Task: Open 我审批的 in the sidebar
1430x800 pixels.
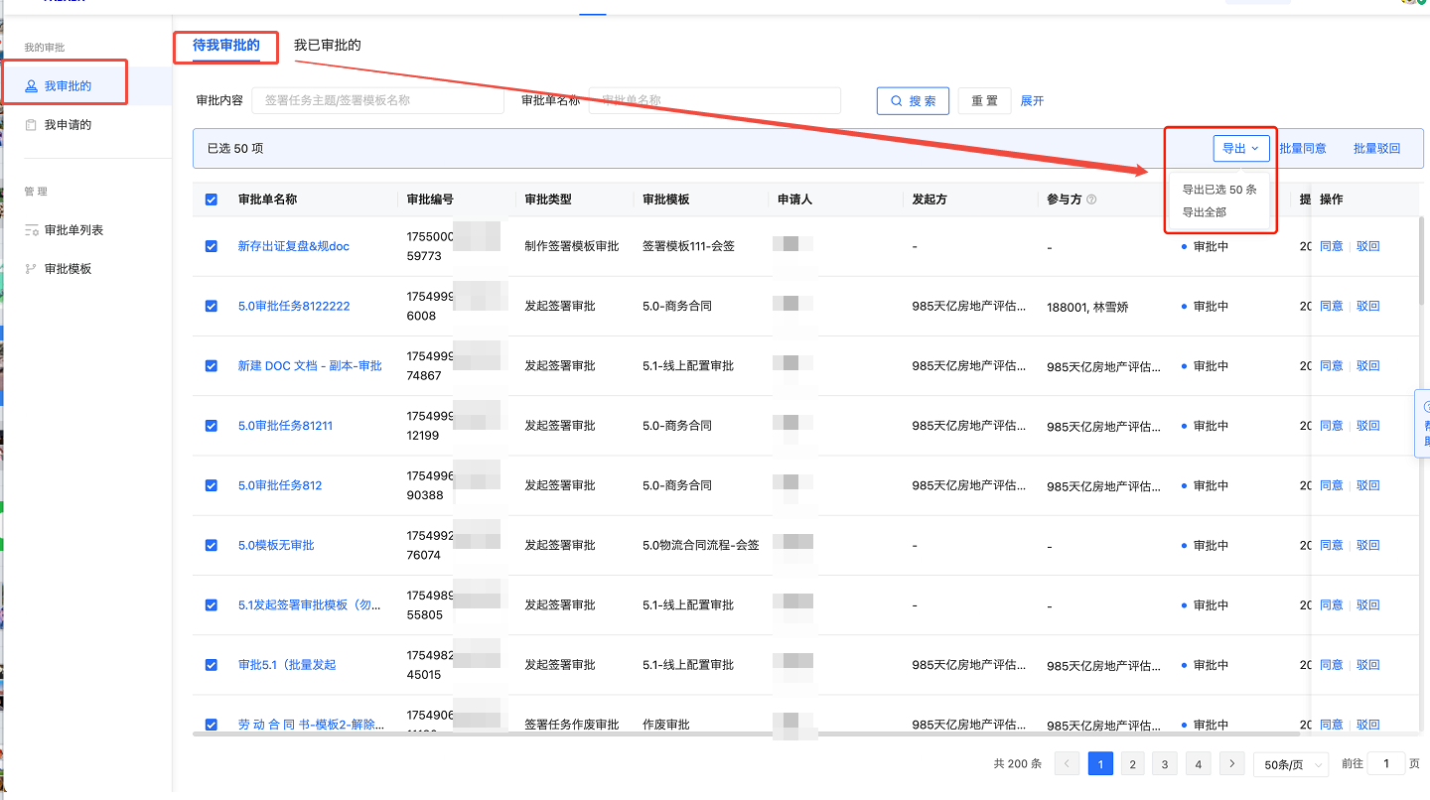Action: point(68,86)
